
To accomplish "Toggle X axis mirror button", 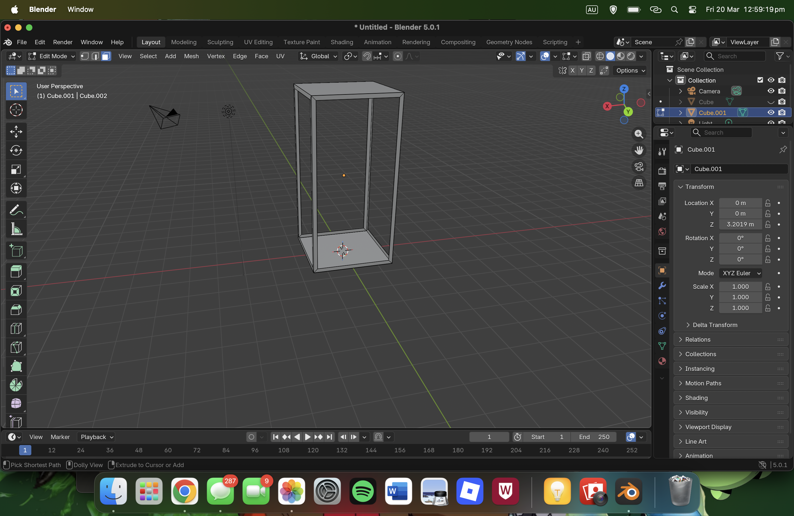I will pyautogui.click(x=573, y=70).
